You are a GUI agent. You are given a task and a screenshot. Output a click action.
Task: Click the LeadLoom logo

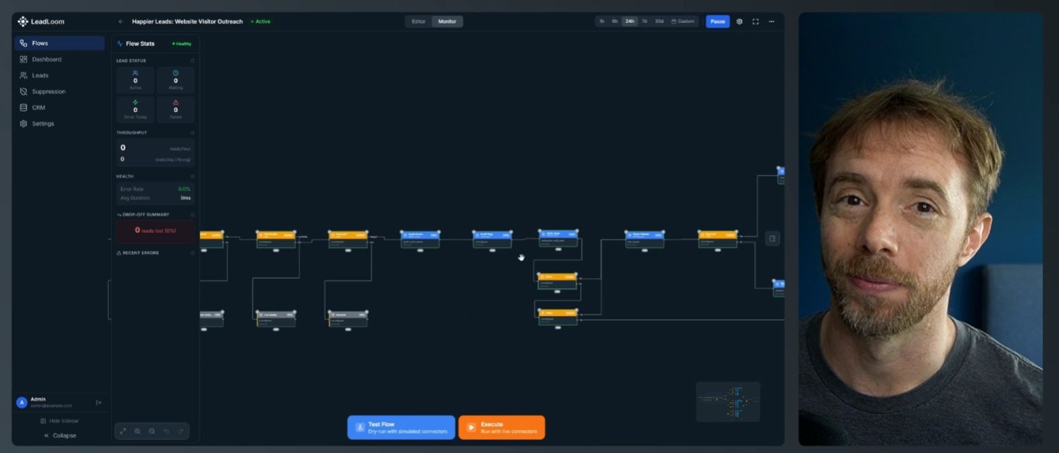coord(41,22)
